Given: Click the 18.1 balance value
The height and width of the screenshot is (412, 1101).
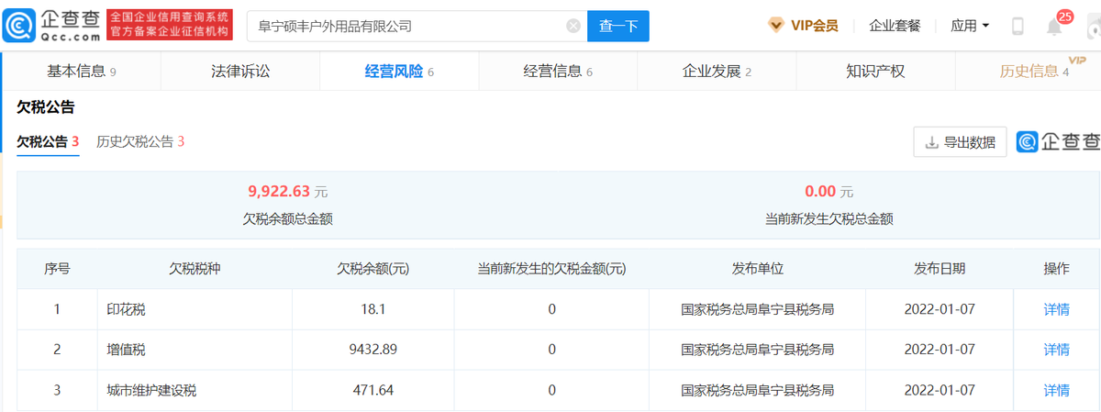Looking at the screenshot, I should click(x=373, y=309).
